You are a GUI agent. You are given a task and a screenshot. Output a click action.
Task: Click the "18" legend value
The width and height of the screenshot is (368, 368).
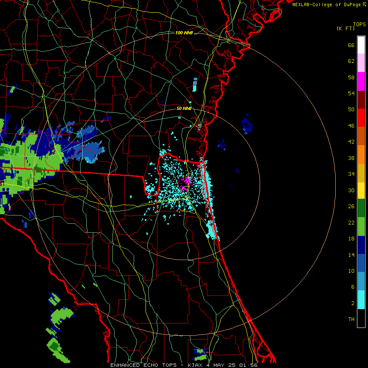[x=351, y=239]
